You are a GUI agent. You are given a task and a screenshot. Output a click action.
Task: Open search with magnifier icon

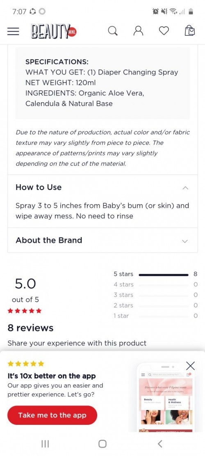tap(113, 31)
